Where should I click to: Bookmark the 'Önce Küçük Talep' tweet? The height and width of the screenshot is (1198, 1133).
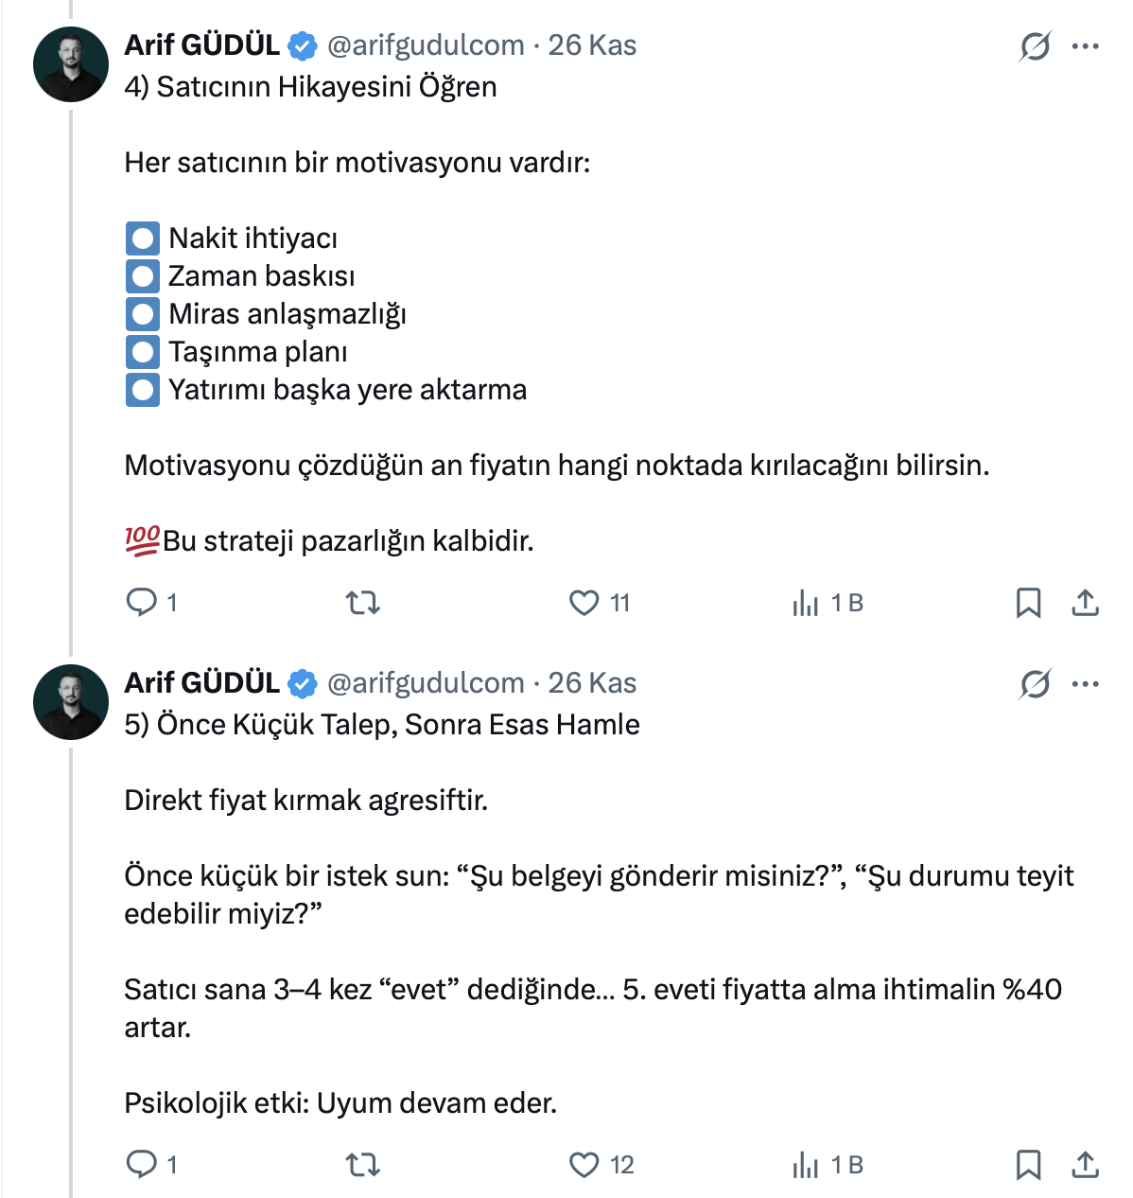(x=1028, y=1165)
